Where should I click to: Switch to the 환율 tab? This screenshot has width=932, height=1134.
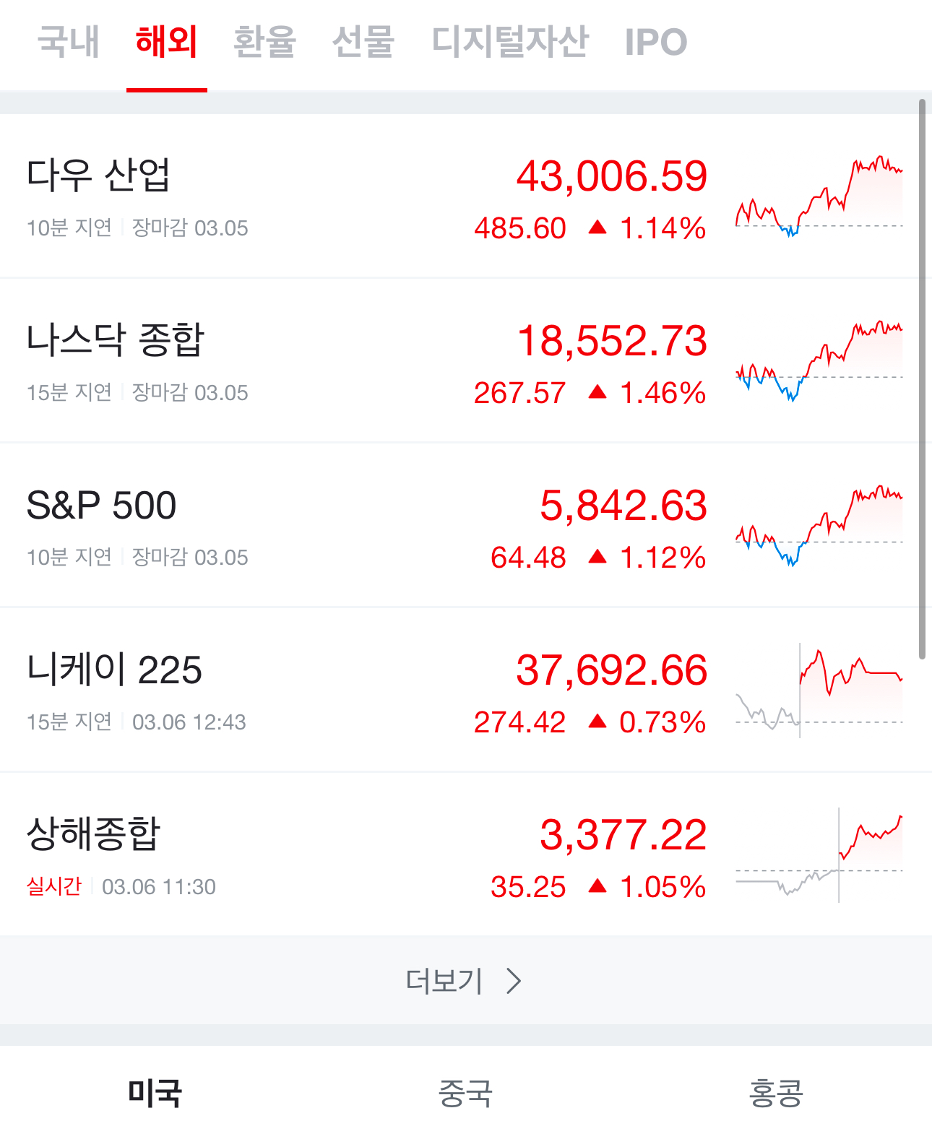(x=265, y=42)
